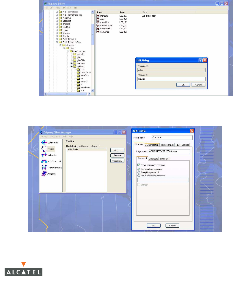Click the Profile name input field
Image resolution: width=233 pixels, height=282 pixels.
coord(172,138)
